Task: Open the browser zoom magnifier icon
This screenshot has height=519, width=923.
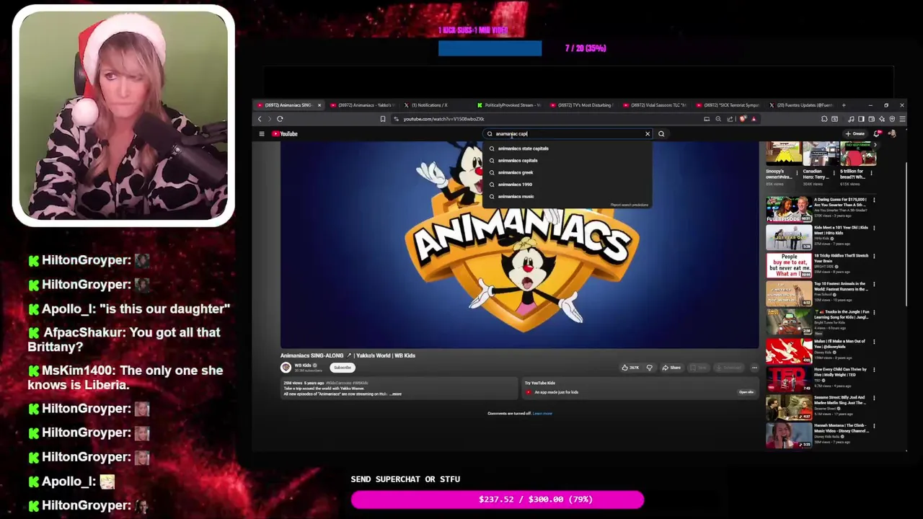Action: 718,119
